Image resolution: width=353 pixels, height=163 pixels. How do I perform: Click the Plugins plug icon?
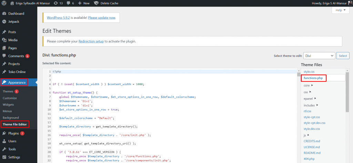(4, 133)
